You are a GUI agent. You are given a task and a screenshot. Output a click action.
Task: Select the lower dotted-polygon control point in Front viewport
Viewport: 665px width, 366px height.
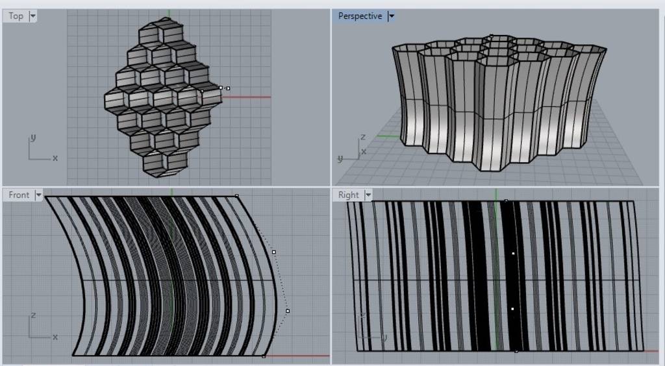288,311
